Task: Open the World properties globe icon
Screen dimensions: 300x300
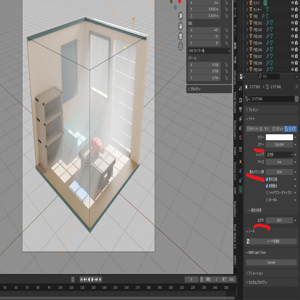Action: pos(241,137)
